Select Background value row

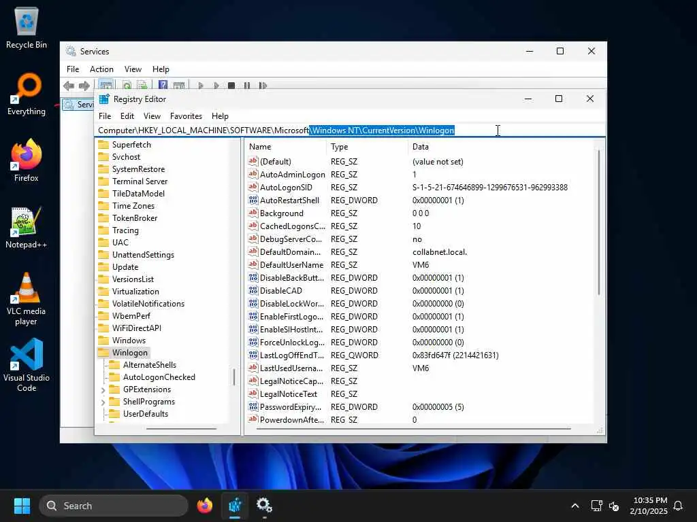pos(420,213)
